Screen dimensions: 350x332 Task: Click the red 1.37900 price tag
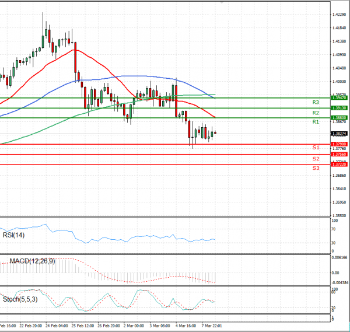point(339,144)
